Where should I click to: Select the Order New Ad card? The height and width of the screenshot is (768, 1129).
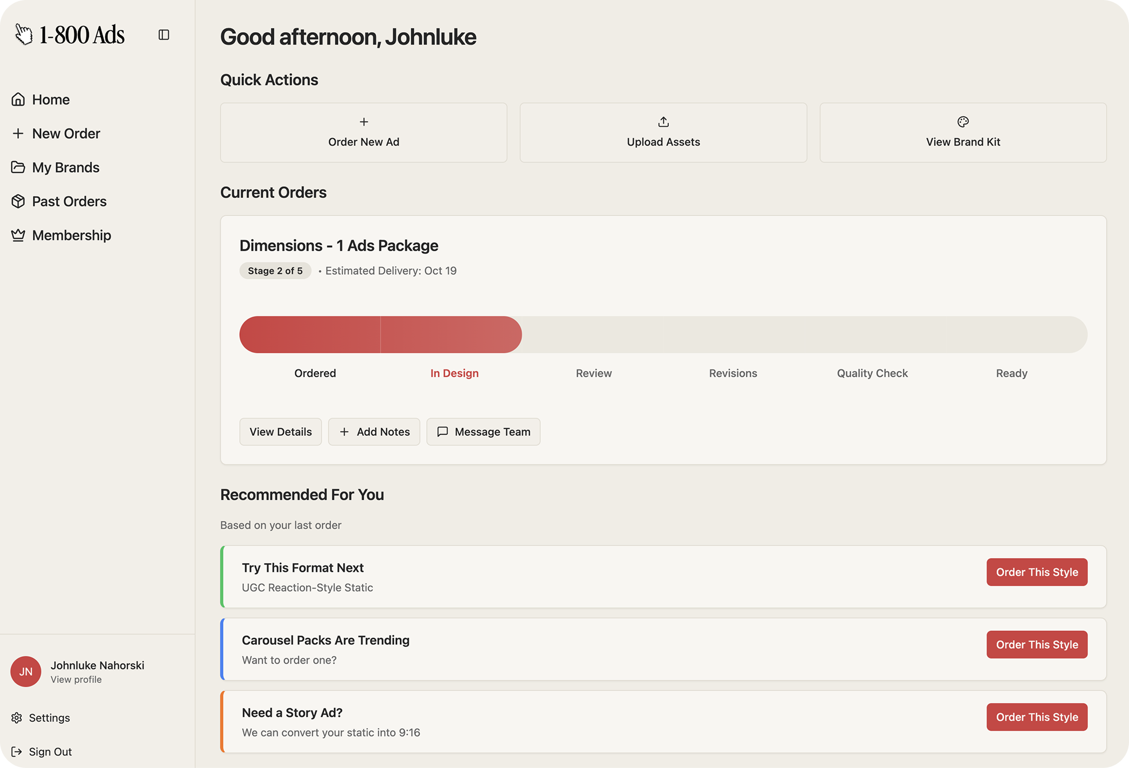[x=364, y=132]
